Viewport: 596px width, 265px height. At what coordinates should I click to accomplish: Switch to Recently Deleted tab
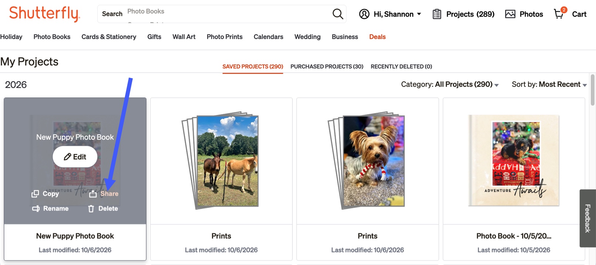(401, 67)
